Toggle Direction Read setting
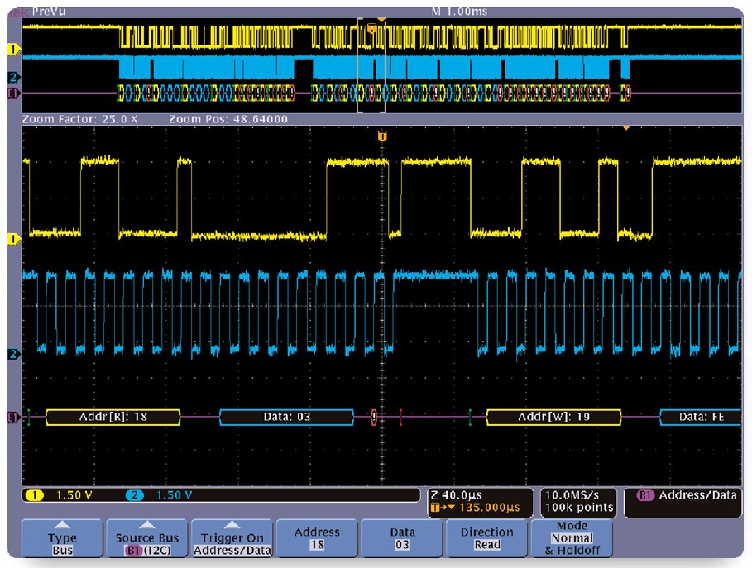The image size is (752, 568). [x=486, y=538]
